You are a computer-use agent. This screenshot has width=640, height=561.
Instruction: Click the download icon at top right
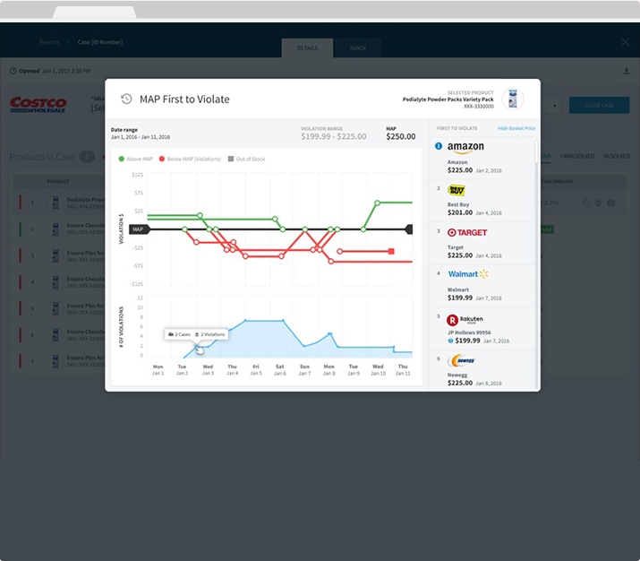click(x=627, y=71)
